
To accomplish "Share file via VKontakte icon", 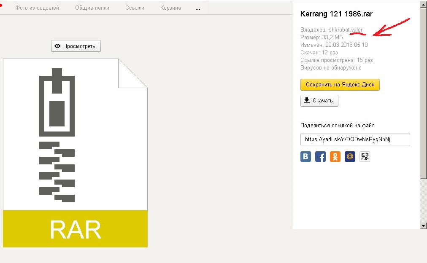I will click(305, 157).
